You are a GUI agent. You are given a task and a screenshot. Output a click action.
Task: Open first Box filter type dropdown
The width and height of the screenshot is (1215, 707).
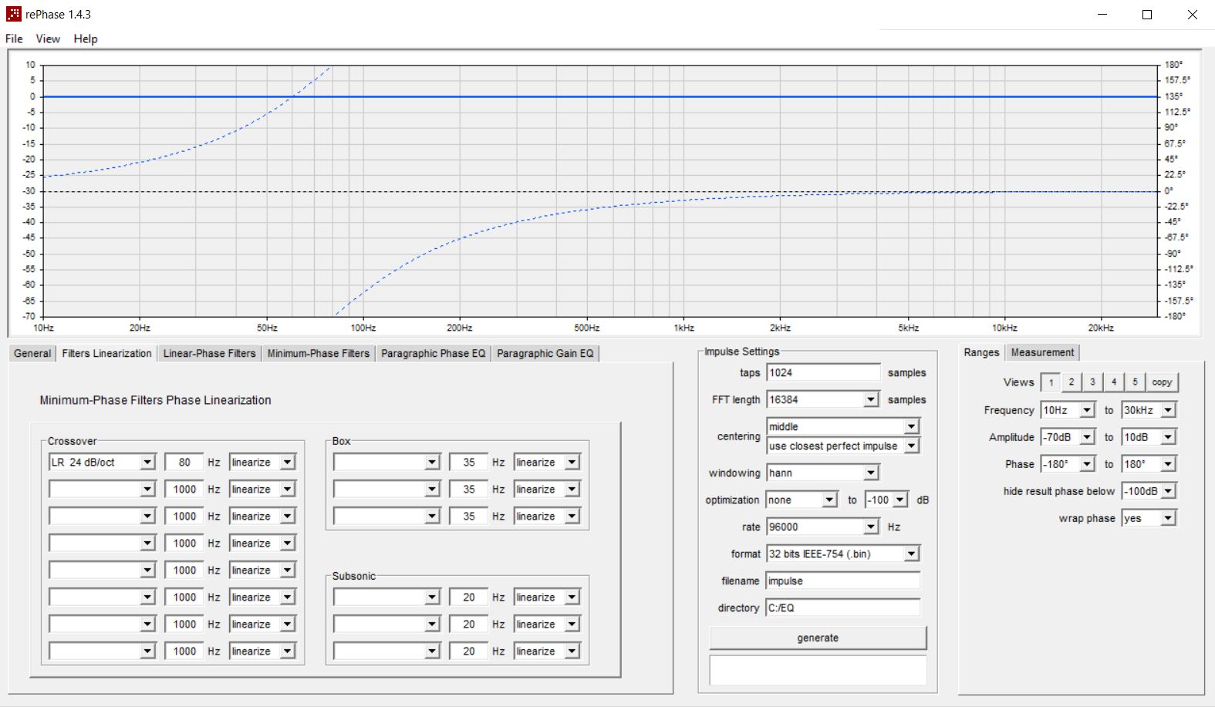[x=386, y=462]
